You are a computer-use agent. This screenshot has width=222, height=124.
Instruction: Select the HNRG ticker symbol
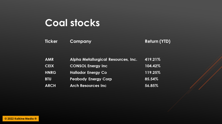51,72
